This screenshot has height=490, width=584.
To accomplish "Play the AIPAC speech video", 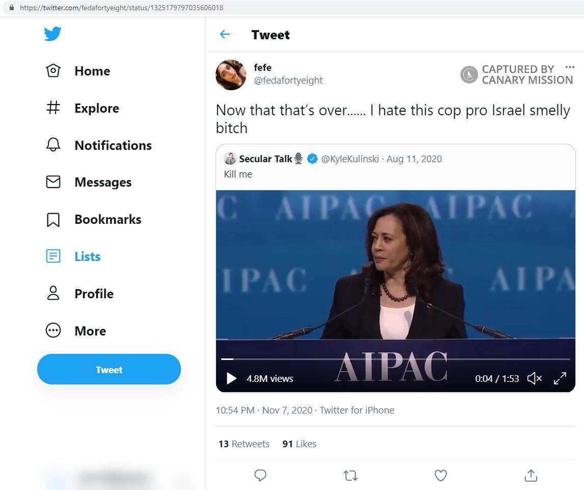I will 231,378.
